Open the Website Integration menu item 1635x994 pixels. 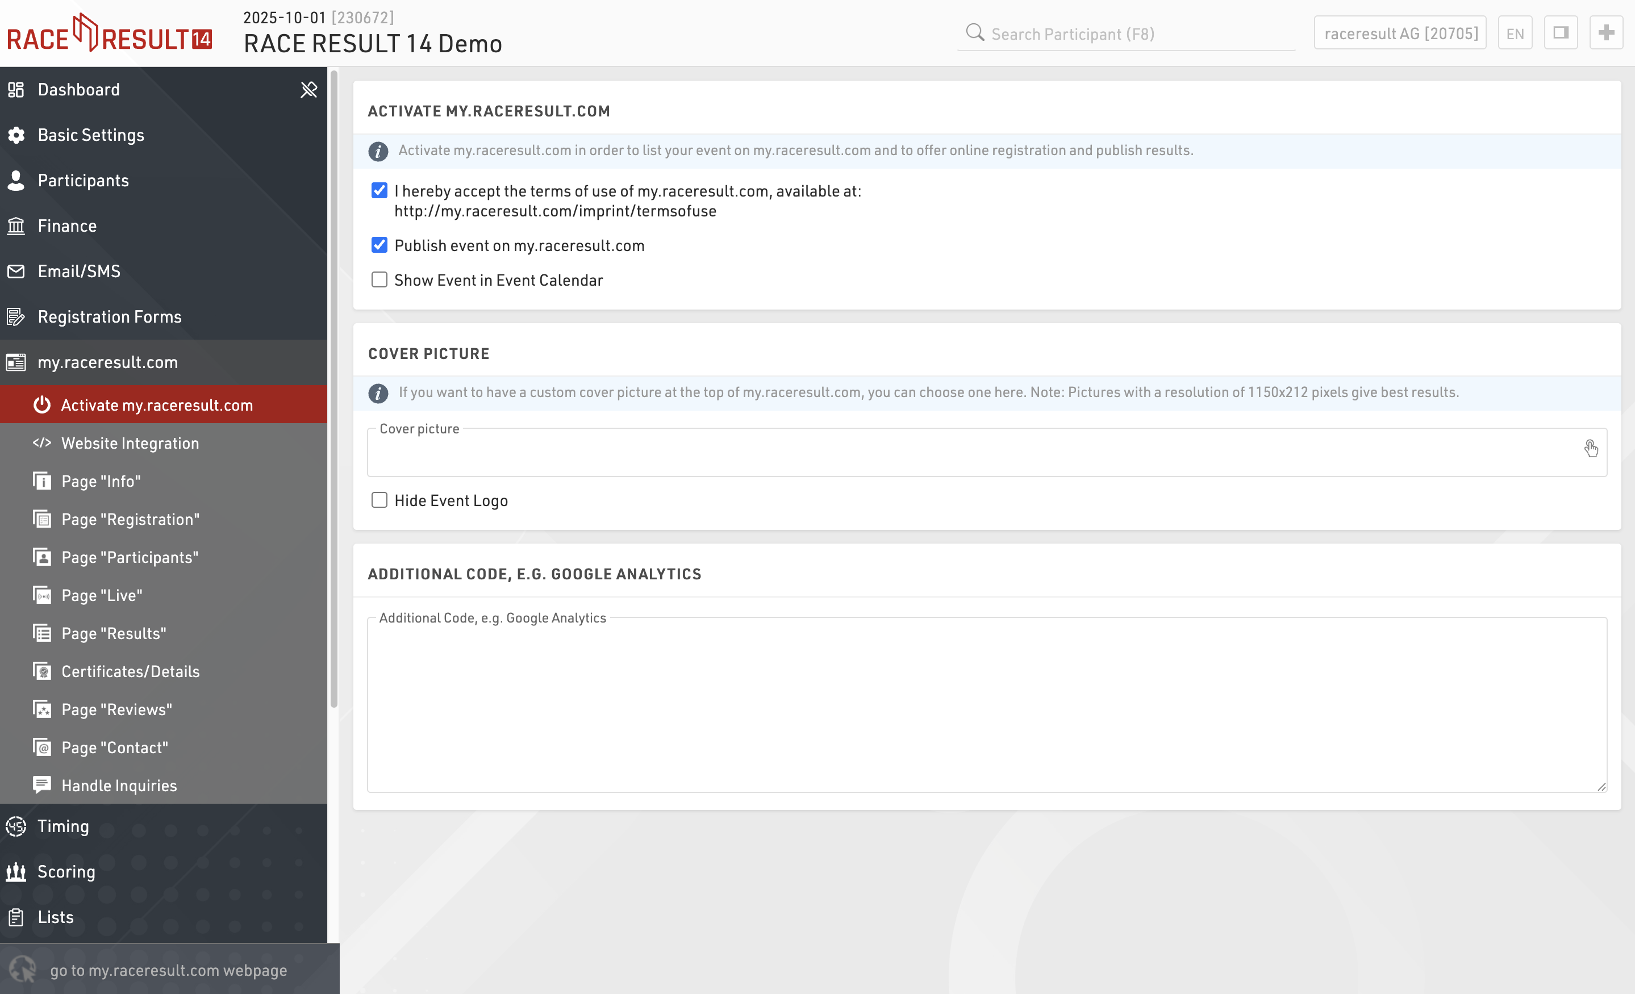pyautogui.click(x=130, y=443)
